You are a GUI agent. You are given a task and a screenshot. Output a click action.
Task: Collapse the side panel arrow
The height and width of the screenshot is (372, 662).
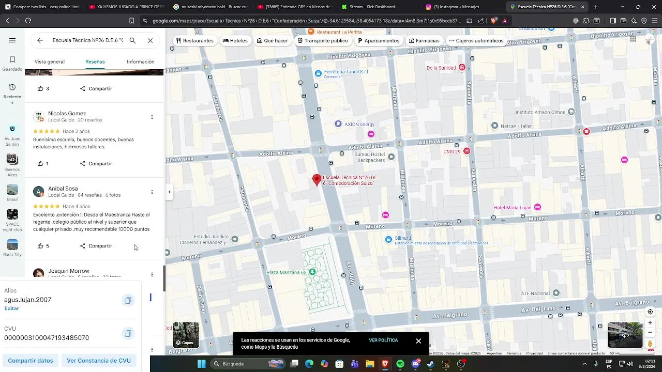click(x=169, y=192)
